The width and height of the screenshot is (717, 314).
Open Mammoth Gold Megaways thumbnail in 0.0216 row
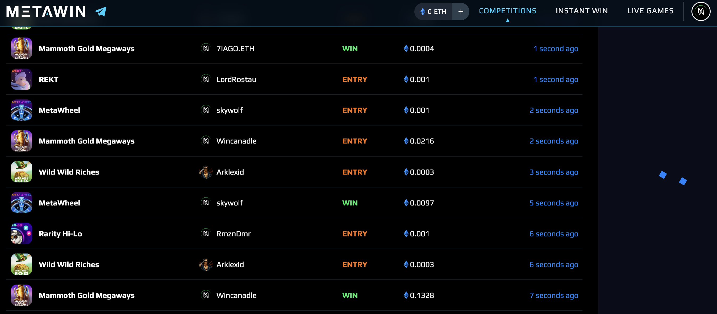22,141
